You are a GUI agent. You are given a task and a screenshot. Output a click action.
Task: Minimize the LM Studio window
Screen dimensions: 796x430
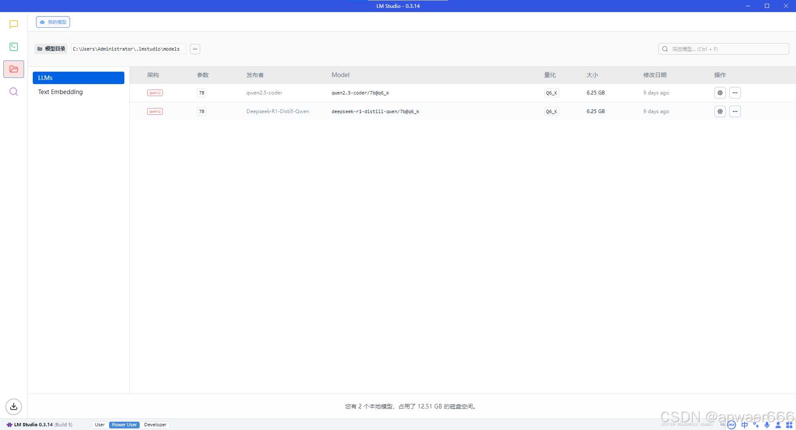(x=748, y=6)
